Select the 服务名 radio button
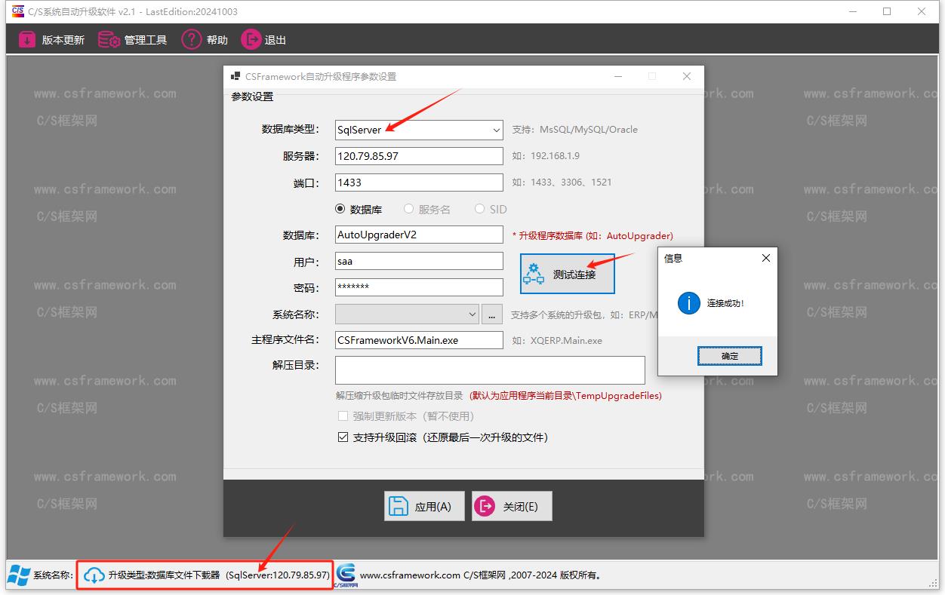The height and width of the screenshot is (595, 945). coord(410,209)
